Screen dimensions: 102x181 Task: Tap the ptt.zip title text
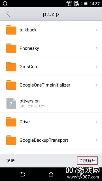(51, 14)
